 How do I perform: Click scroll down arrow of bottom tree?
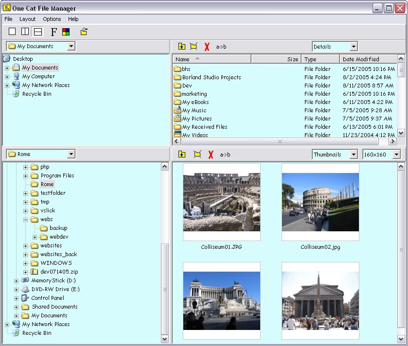(x=165, y=339)
